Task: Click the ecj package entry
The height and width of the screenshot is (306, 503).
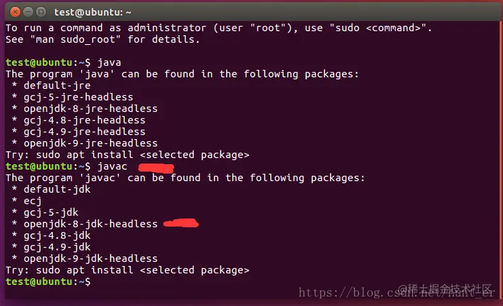Action: [33, 201]
